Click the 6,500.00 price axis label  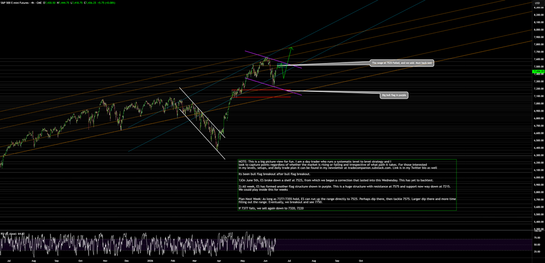538,141
